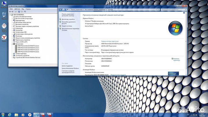
Task: Click the RU language indicator
Action: point(188,115)
